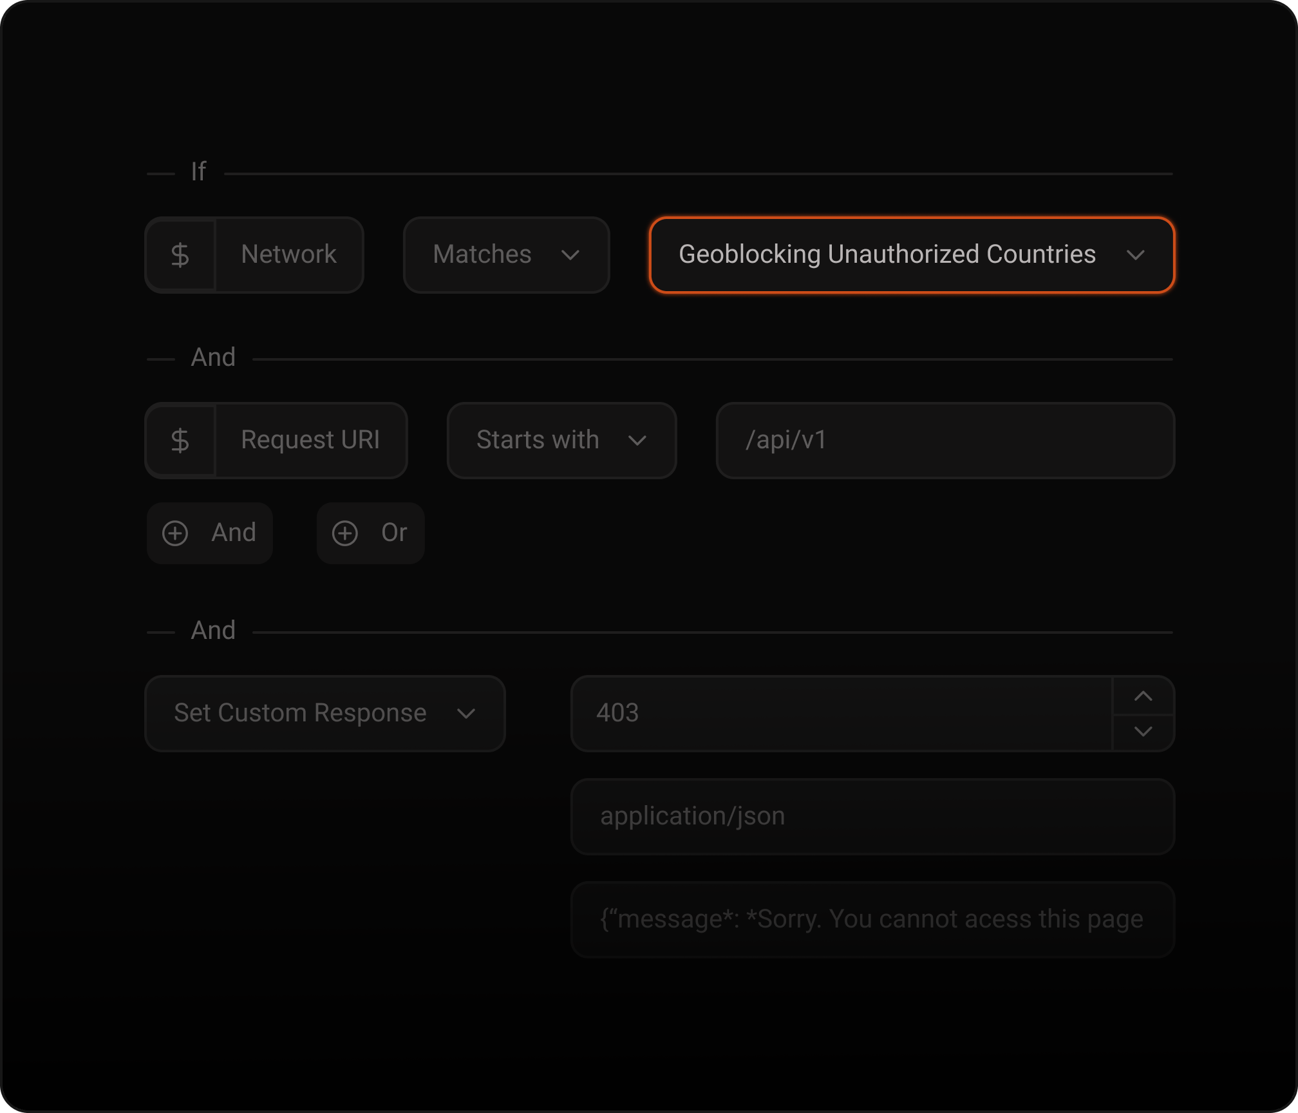Click the dollar icon beside Request URI

coord(181,441)
